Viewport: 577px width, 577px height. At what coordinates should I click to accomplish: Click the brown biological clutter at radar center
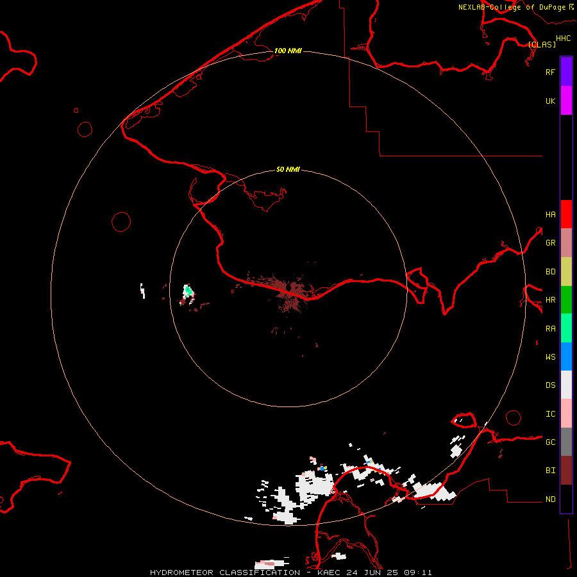point(289,289)
